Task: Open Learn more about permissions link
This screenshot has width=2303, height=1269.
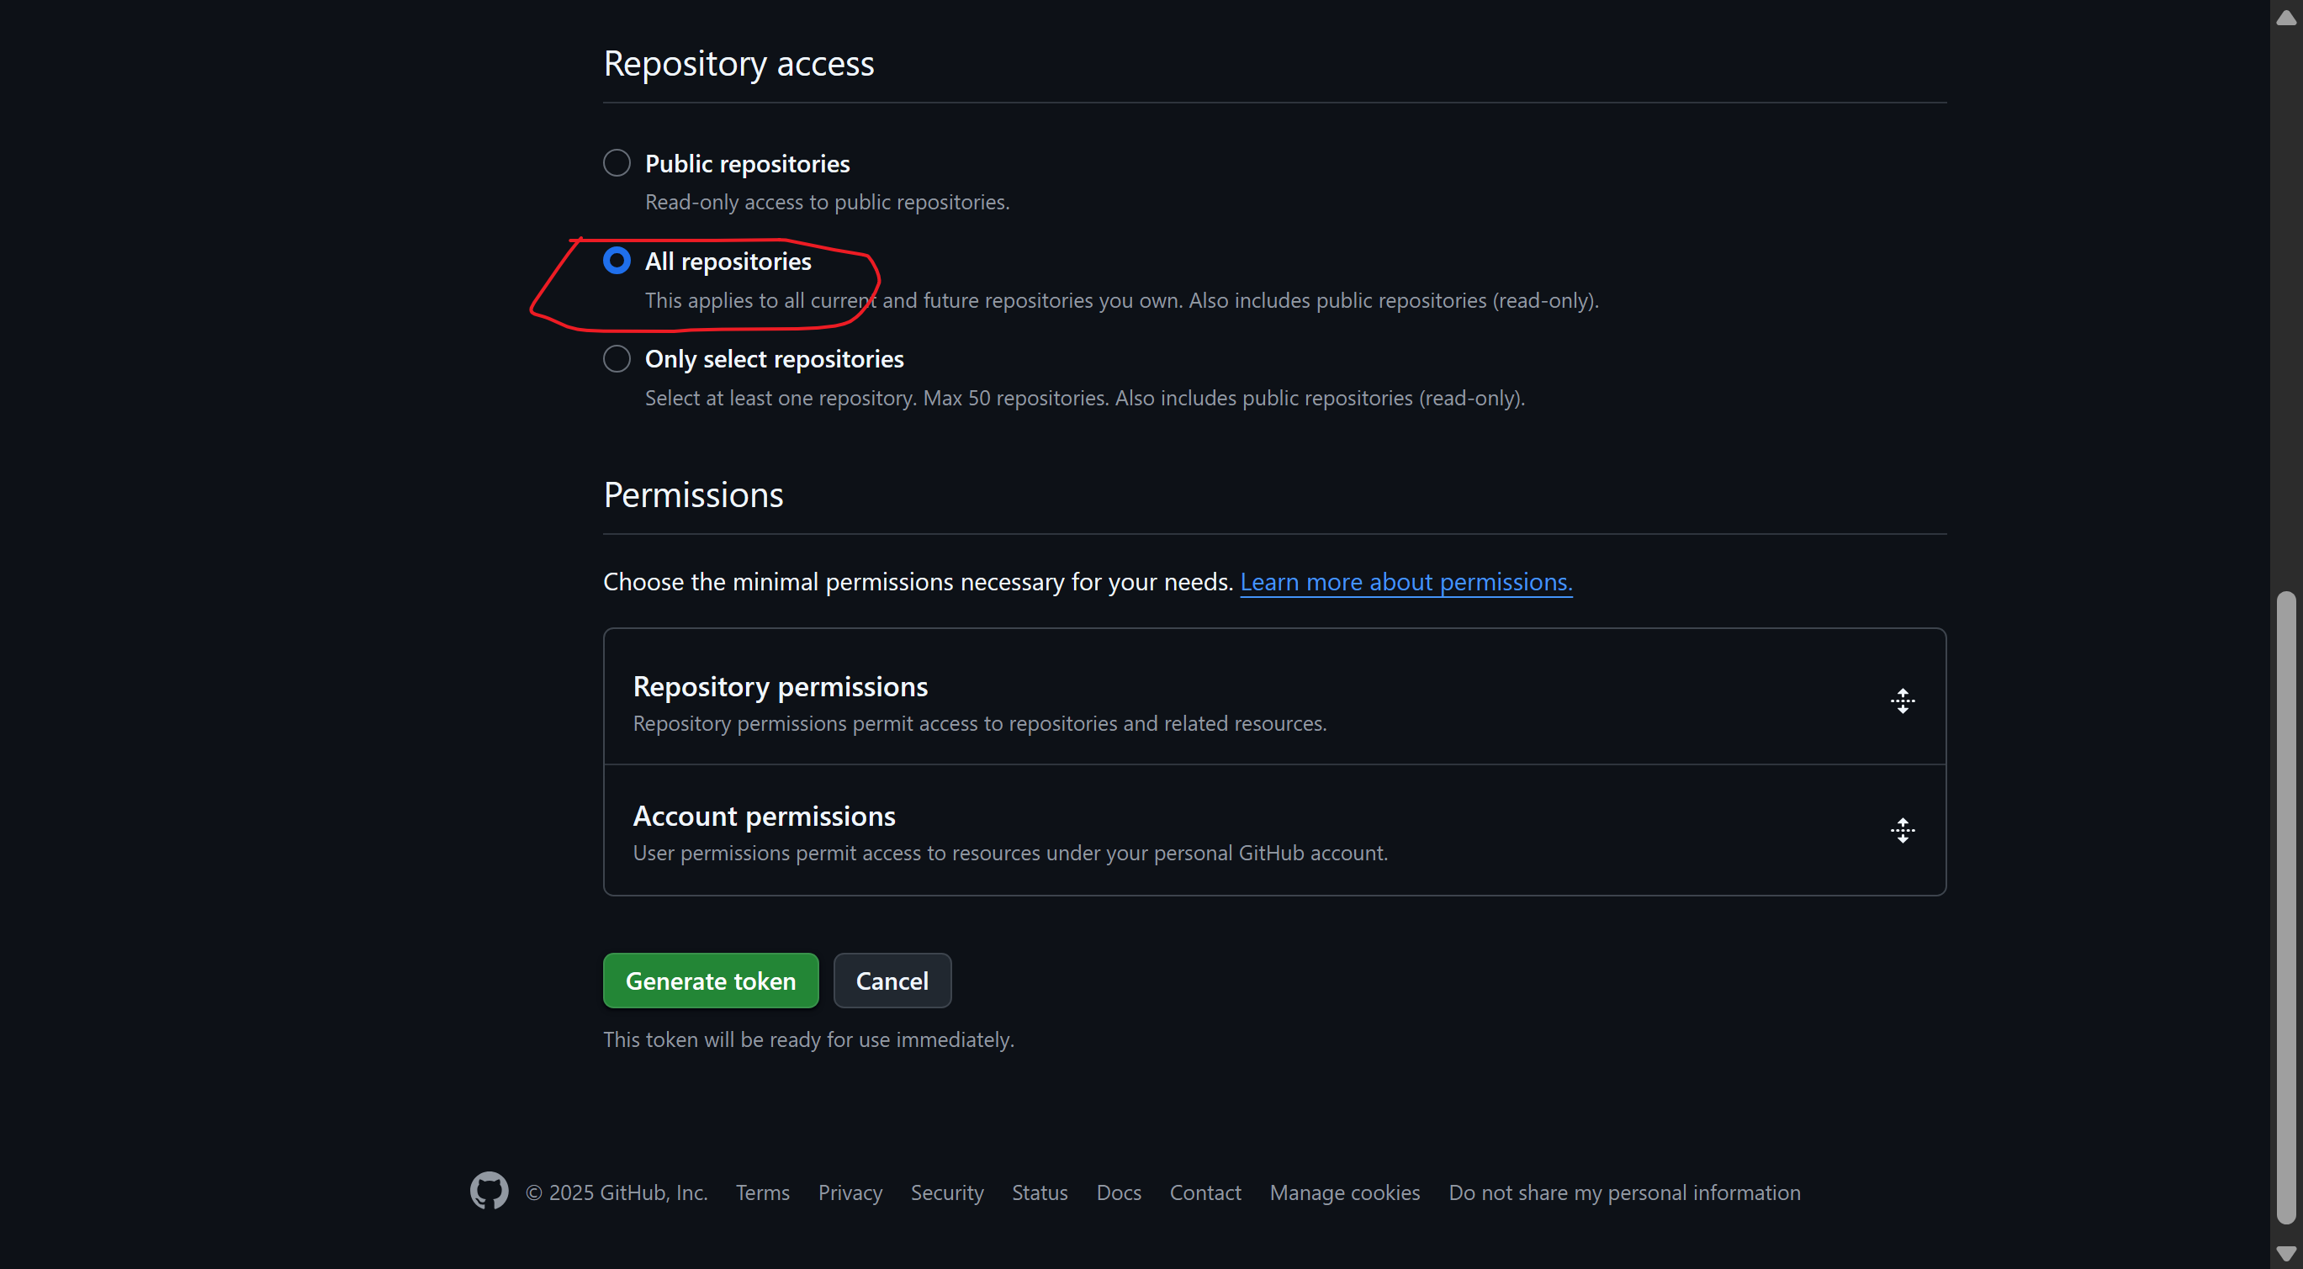Action: click(x=1406, y=582)
